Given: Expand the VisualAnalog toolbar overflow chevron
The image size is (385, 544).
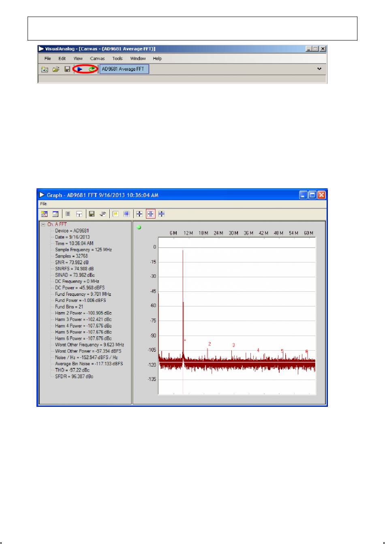Looking at the screenshot, I should click(319, 69).
